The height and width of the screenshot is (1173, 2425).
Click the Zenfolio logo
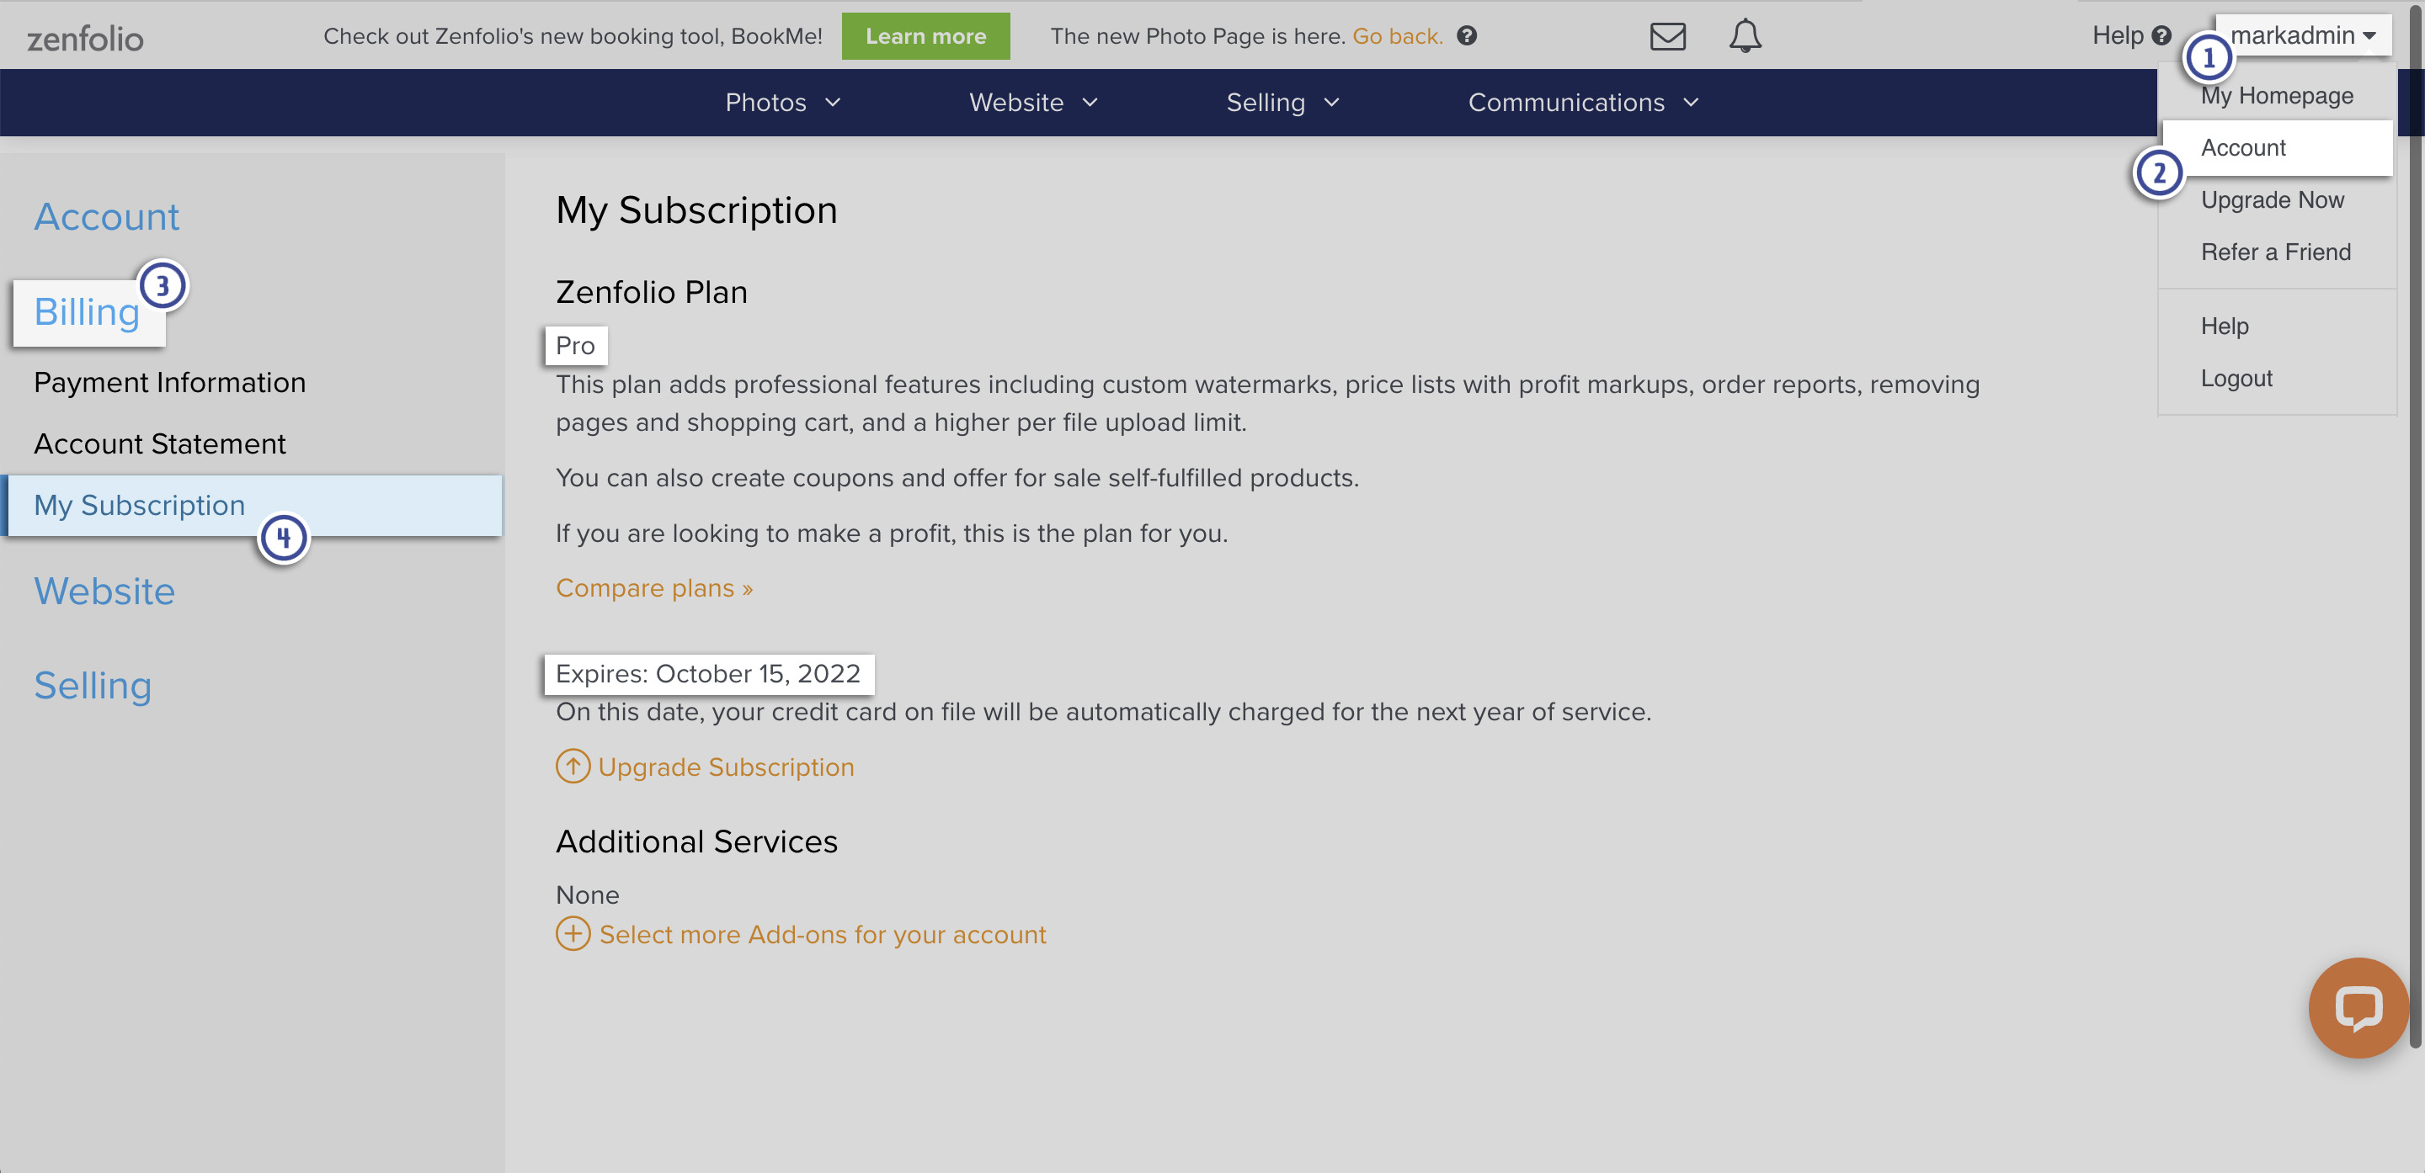pyautogui.click(x=84, y=38)
